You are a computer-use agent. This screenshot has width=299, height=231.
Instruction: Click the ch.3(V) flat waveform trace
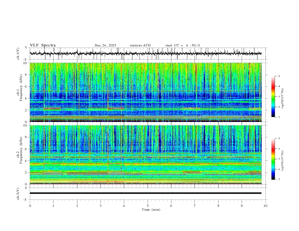[145, 193]
